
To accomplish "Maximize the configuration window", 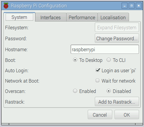I will [132, 6].
